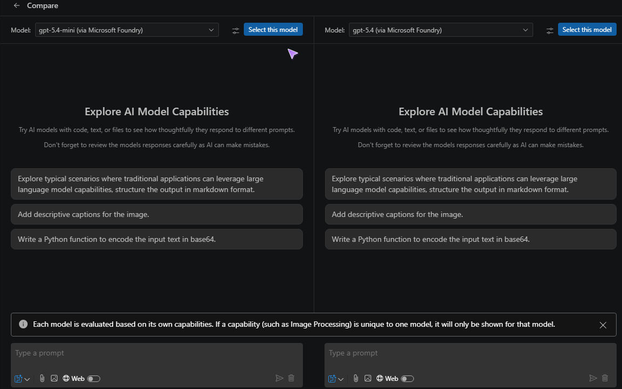
Task: Open the prompt tools icon in right pane
Action: pyautogui.click(x=332, y=379)
